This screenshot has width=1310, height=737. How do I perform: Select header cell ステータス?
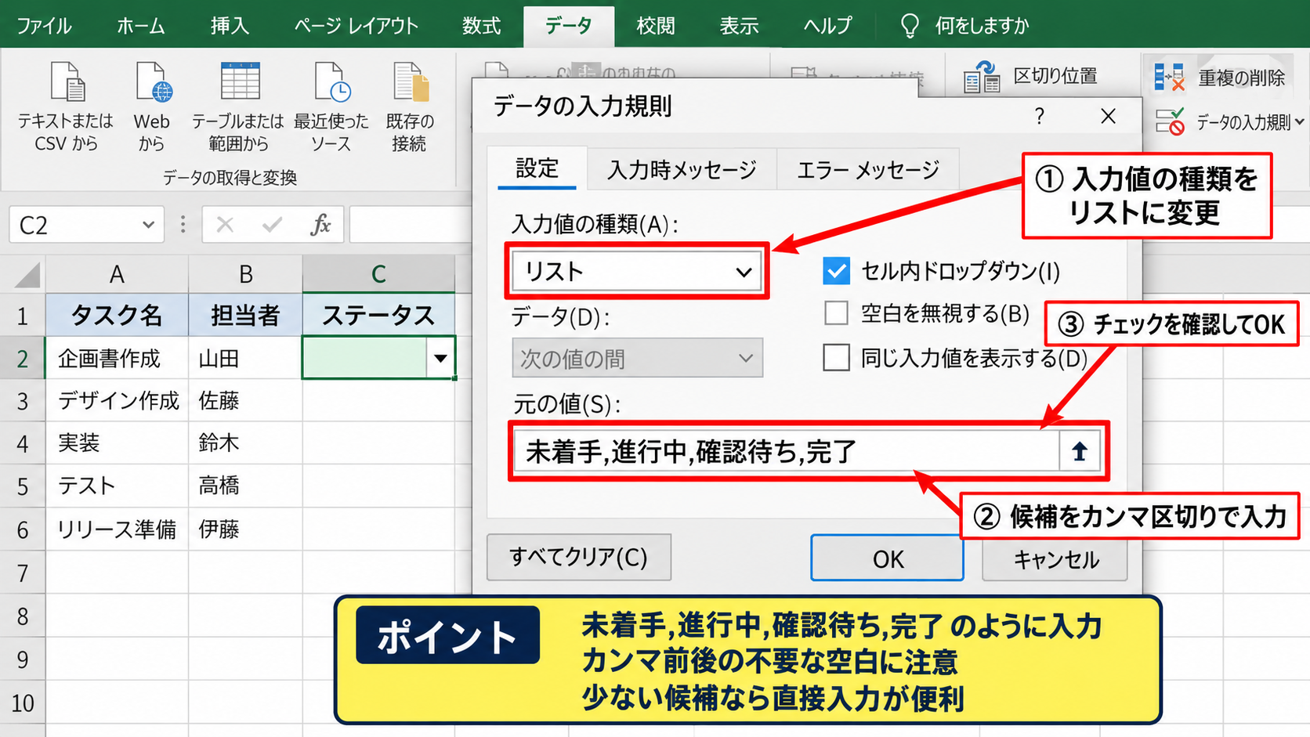(378, 315)
